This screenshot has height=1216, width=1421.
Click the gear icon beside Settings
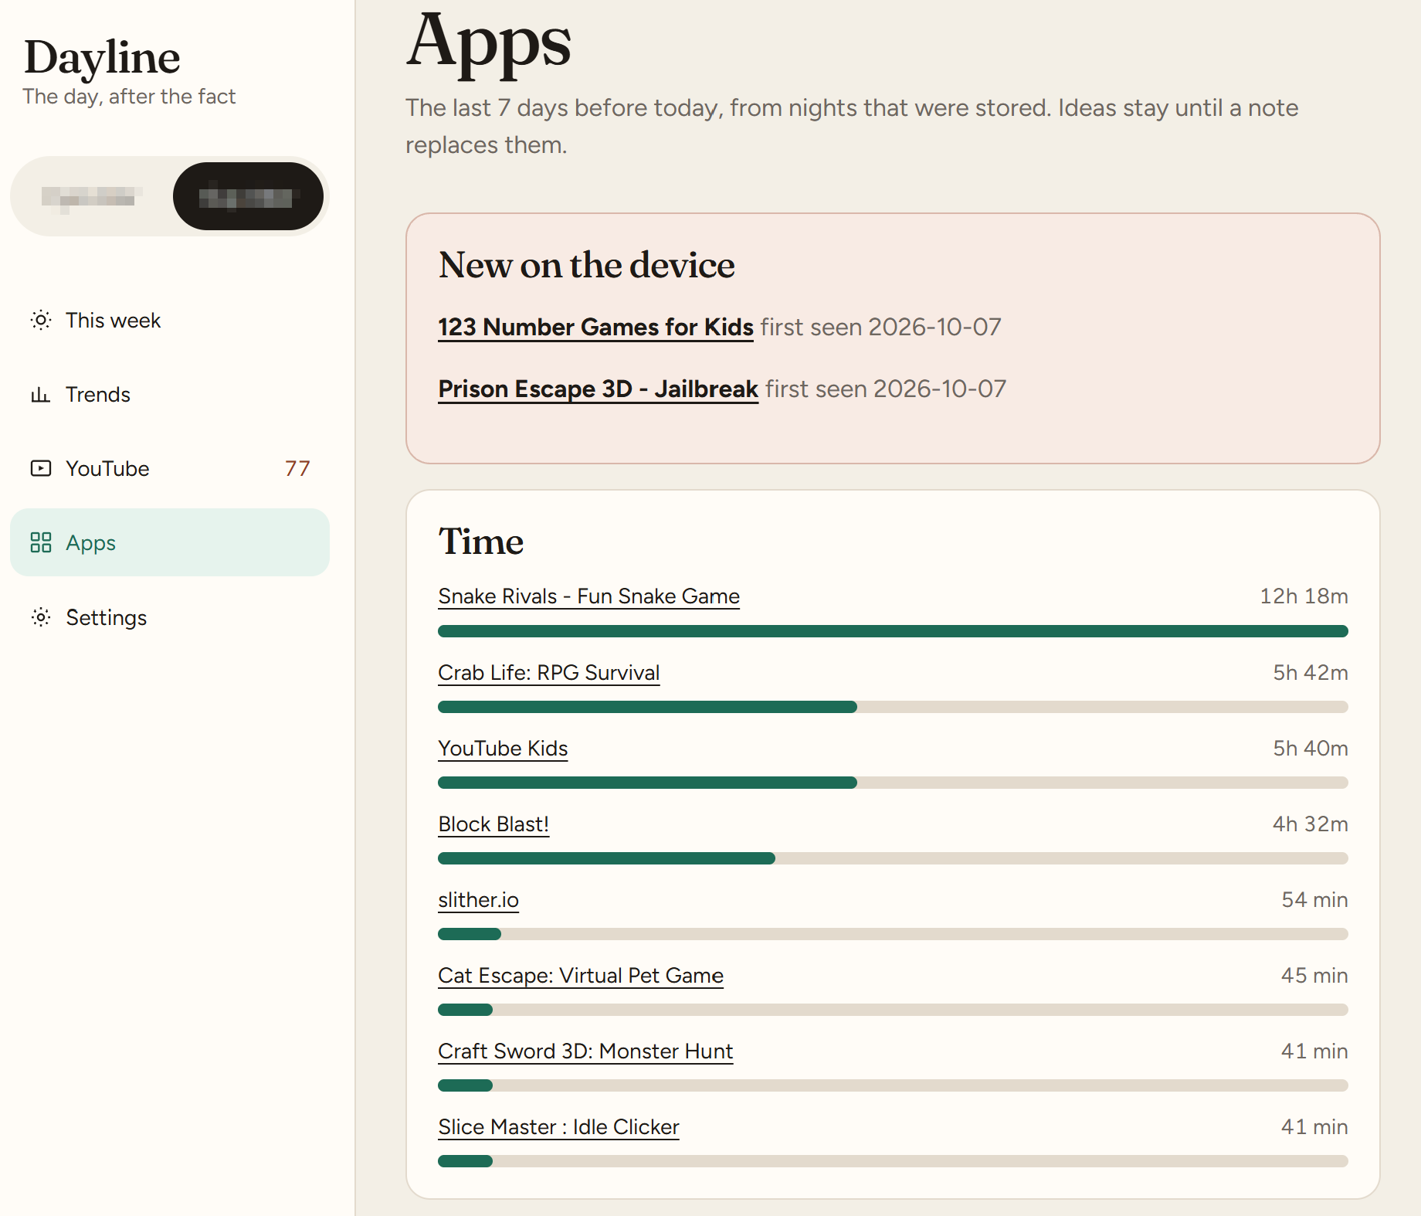click(x=41, y=617)
